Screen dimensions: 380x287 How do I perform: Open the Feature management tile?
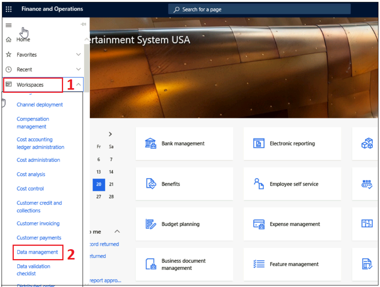tap(292, 264)
